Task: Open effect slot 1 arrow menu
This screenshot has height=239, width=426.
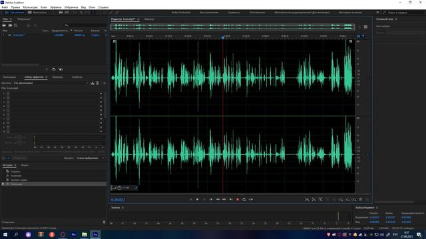Action: click(x=101, y=94)
